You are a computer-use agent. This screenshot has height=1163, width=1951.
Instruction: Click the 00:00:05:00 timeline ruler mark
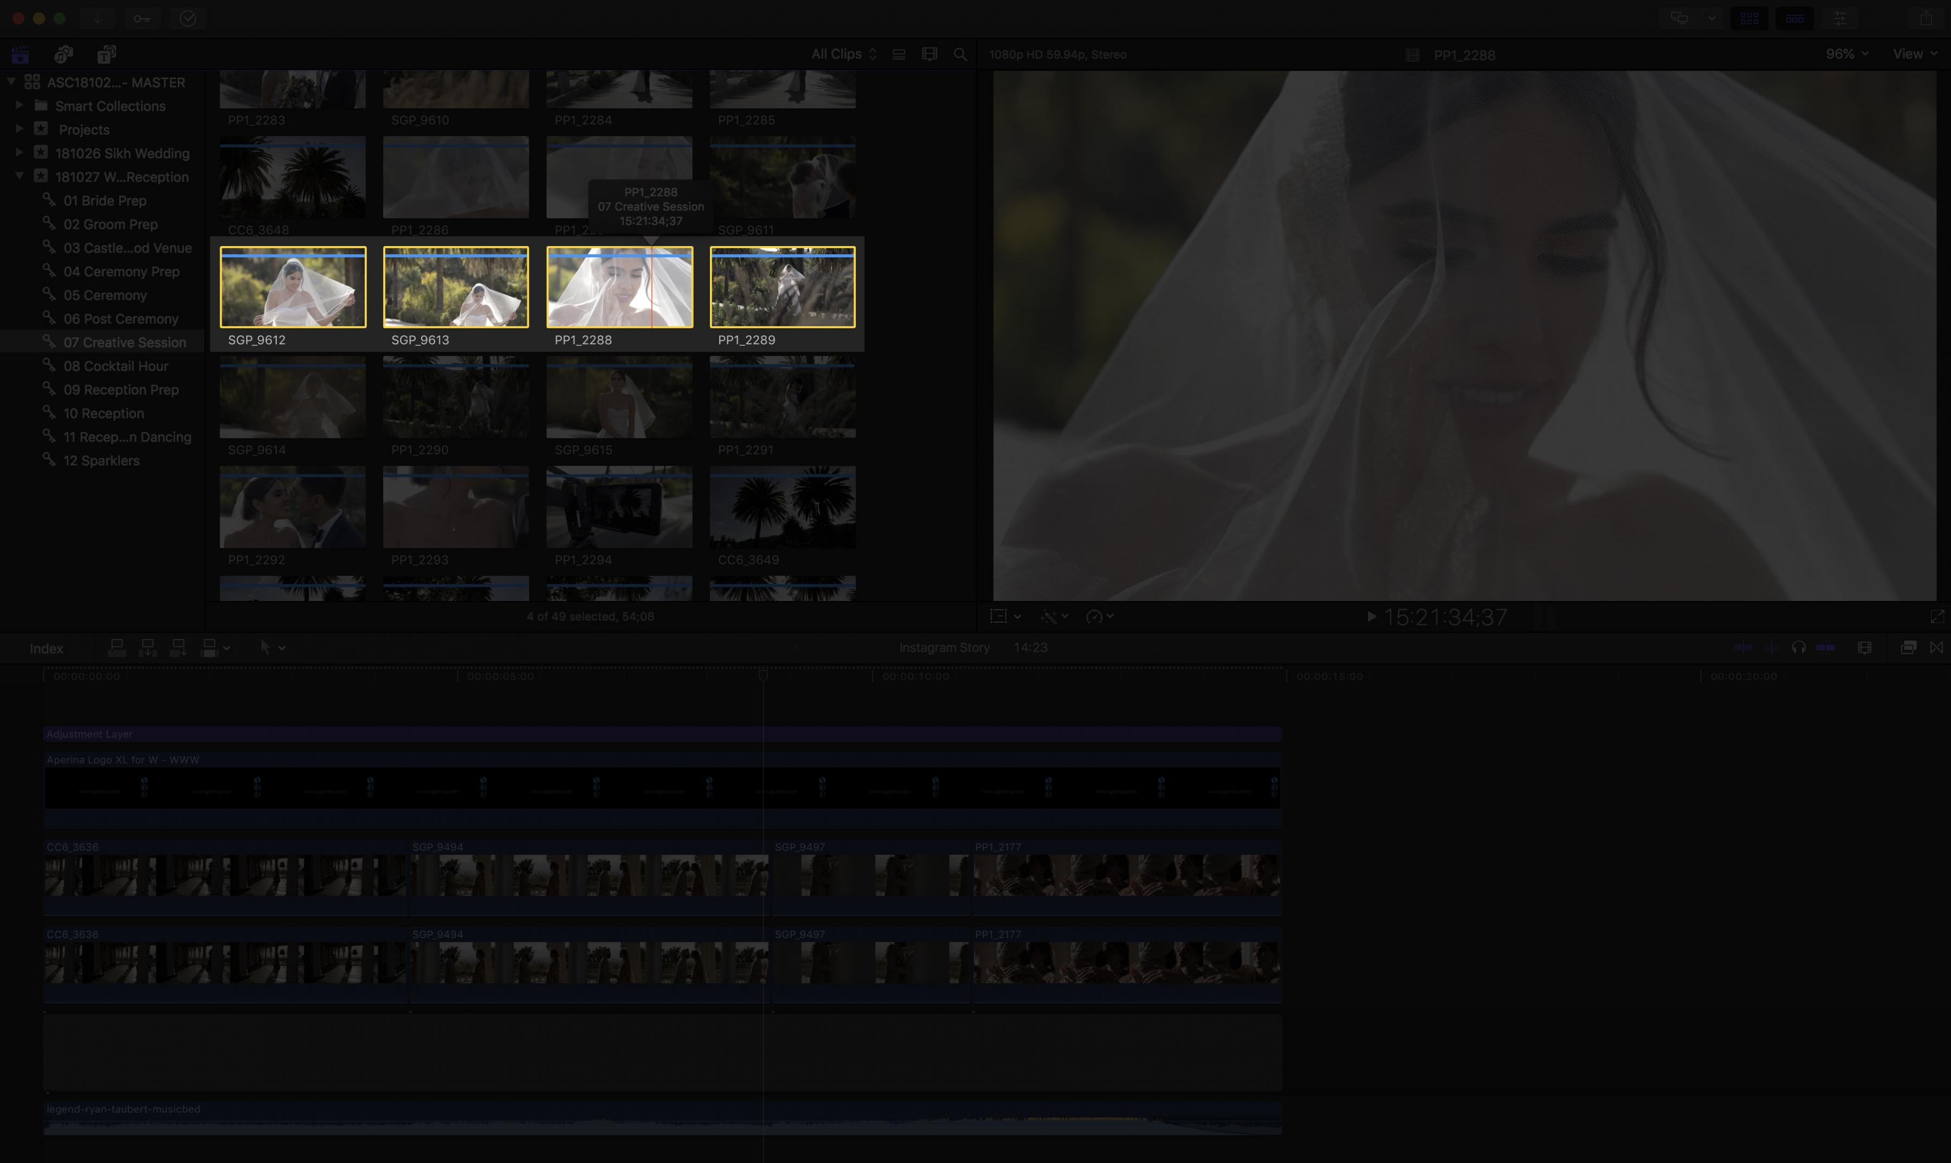pos(500,676)
